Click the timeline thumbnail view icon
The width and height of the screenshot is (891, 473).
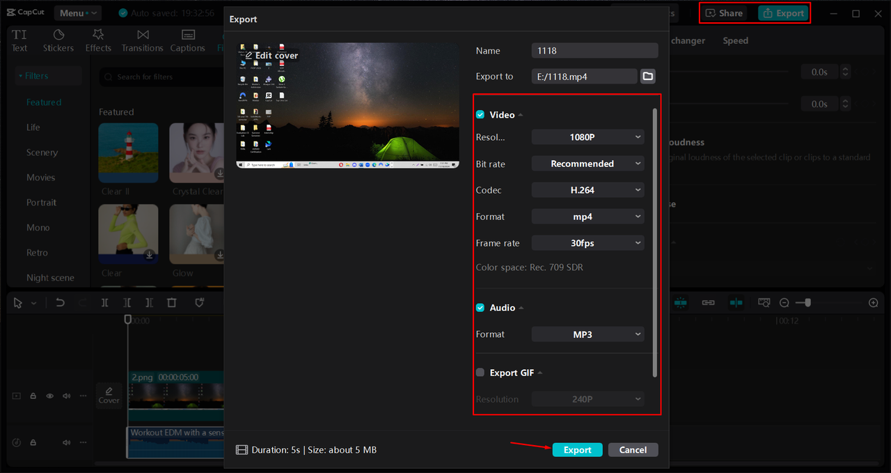(764, 303)
